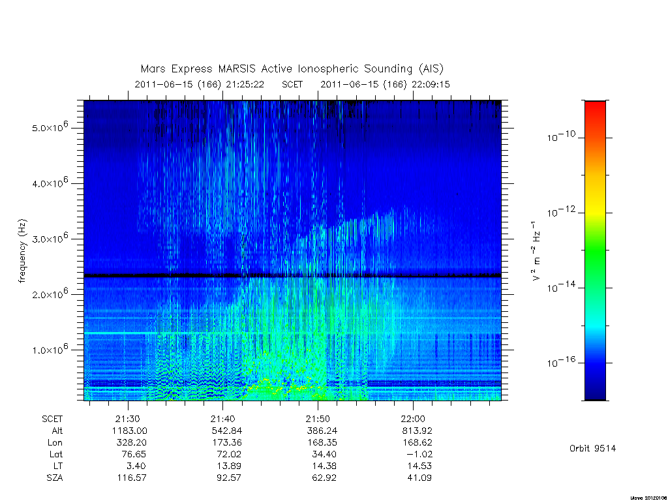
Task: Click the 10⁻¹⁰ colorbar tick label
Action: pos(561,136)
